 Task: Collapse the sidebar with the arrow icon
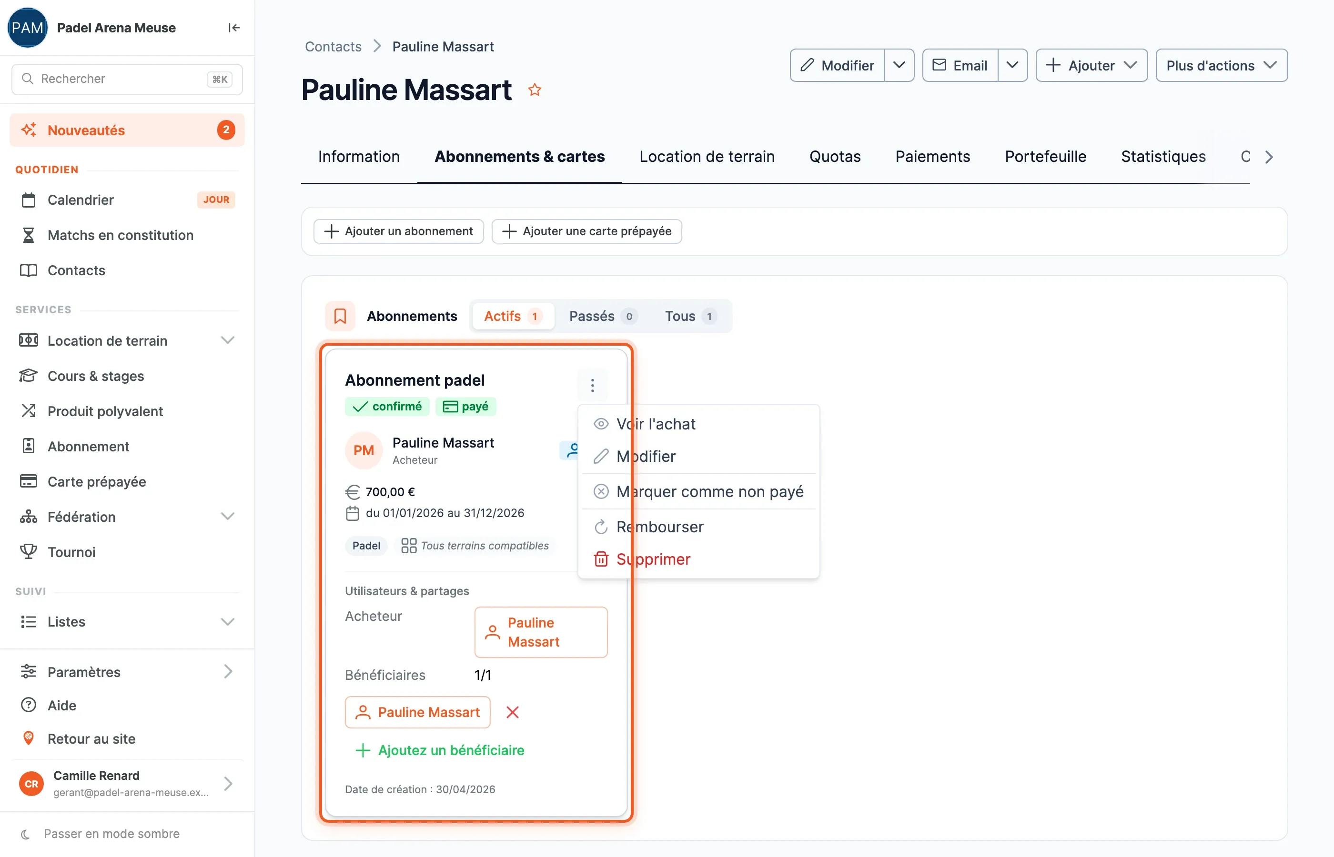pyautogui.click(x=234, y=28)
